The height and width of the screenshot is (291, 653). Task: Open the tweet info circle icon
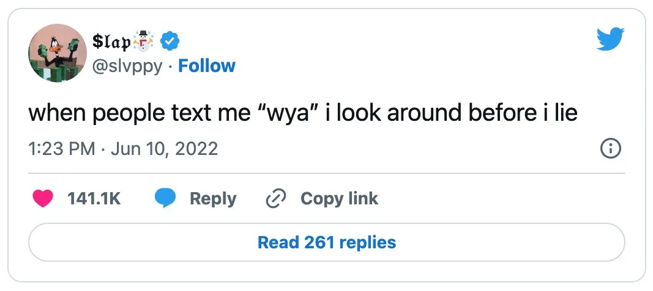611,148
